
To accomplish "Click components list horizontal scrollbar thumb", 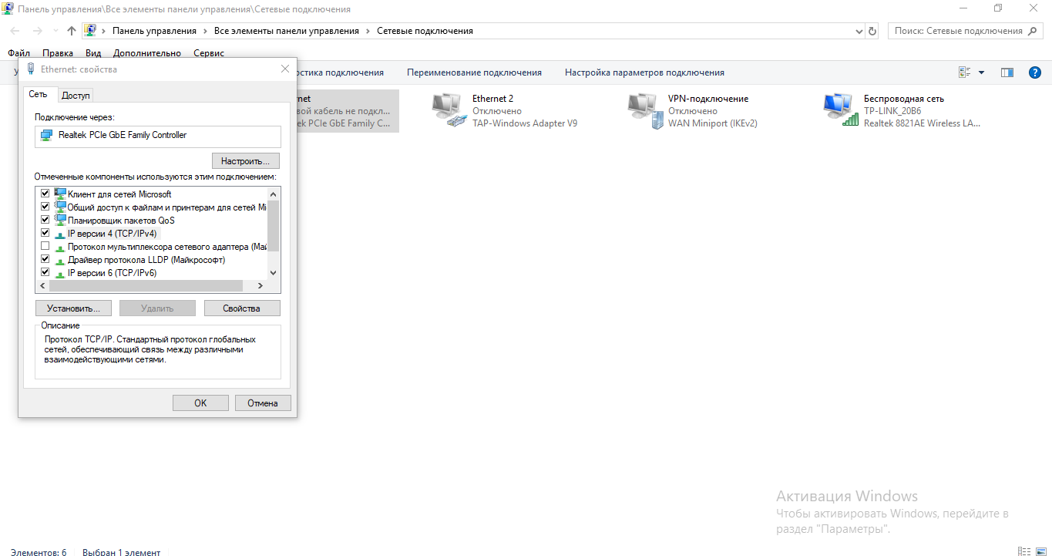I will 146,285.
